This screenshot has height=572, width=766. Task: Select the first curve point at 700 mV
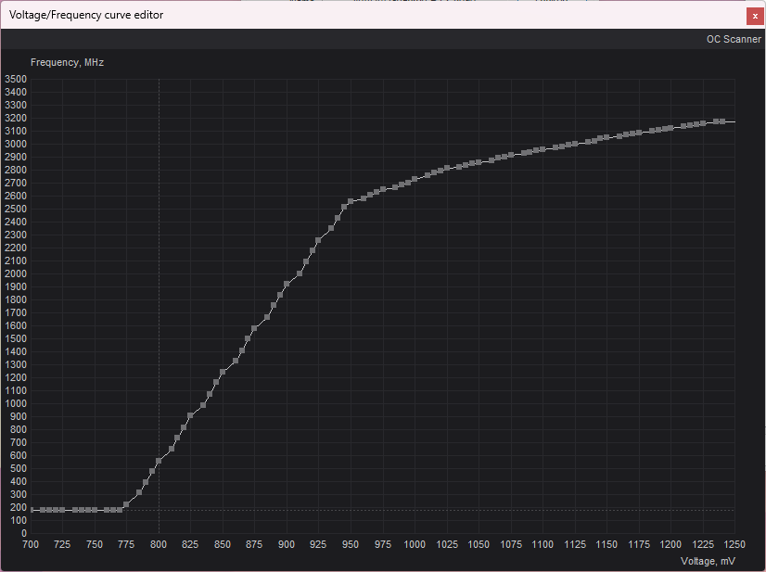31,510
